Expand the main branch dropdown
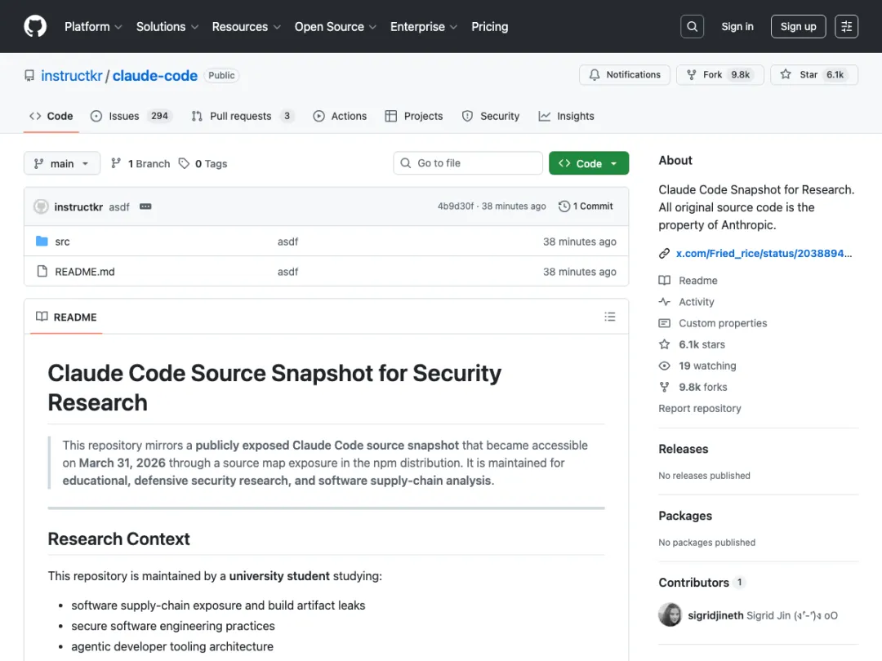Screen dimensions: 882x661 tap(61, 163)
